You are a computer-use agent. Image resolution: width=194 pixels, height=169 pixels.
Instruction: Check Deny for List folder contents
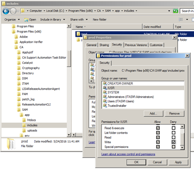pyautogui.click(x=173, y=133)
